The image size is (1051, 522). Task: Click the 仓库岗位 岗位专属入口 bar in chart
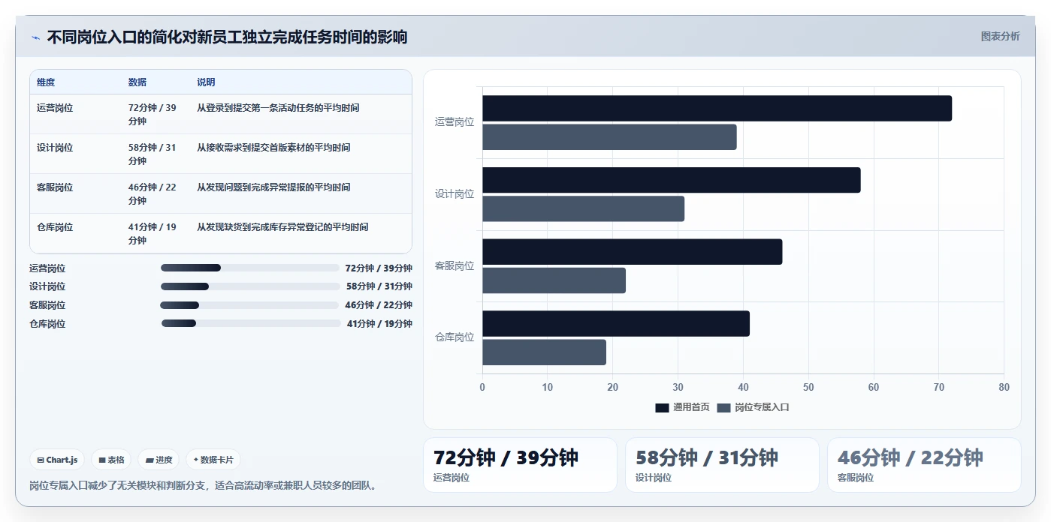pyautogui.click(x=544, y=352)
